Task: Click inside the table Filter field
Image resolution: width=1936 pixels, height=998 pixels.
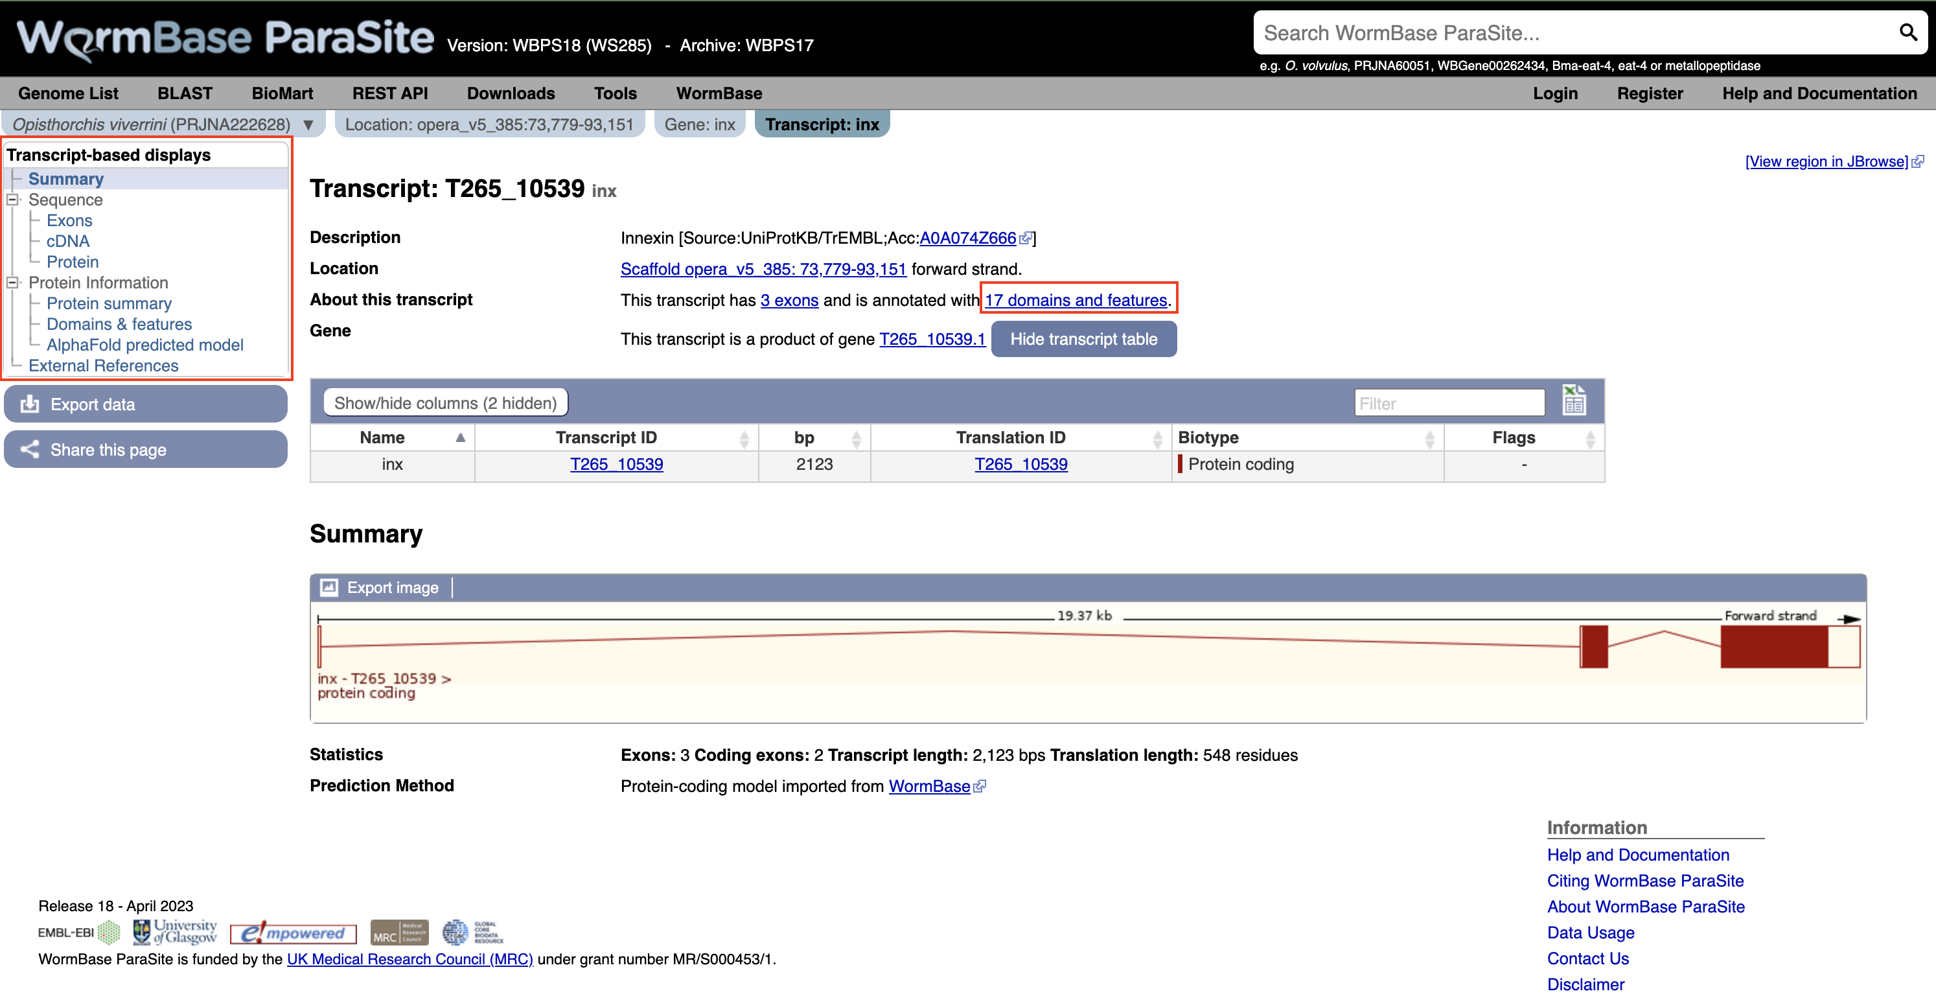Action: click(1449, 403)
